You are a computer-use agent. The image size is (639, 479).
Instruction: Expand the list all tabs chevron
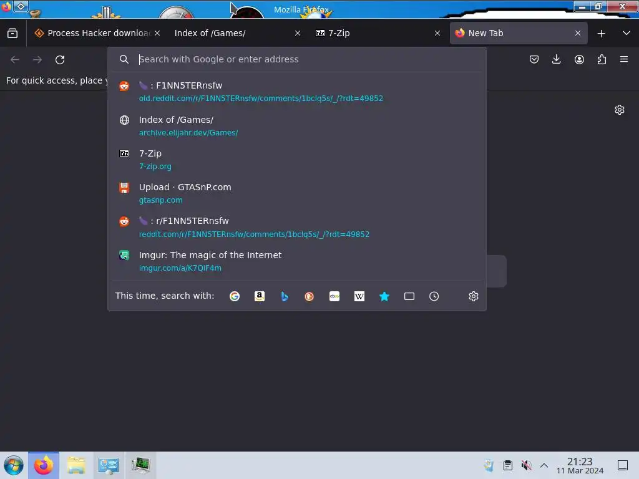pyautogui.click(x=627, y=33)
